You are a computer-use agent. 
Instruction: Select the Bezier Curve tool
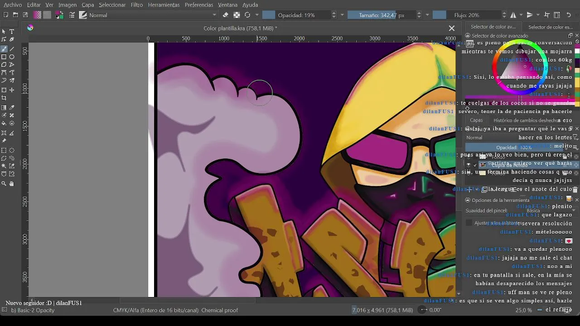coord(4,72)
